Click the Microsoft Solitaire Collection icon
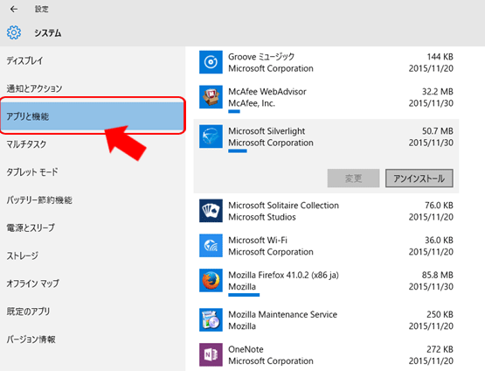 [x=211, y=211]
